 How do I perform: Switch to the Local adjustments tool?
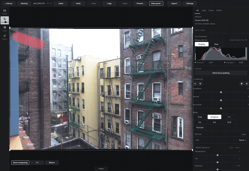click(5, 29)
